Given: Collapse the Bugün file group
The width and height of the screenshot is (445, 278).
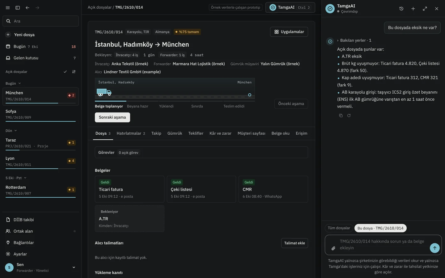Looking at the screenshot, I should pyautogui.click(x=13, y=83).
